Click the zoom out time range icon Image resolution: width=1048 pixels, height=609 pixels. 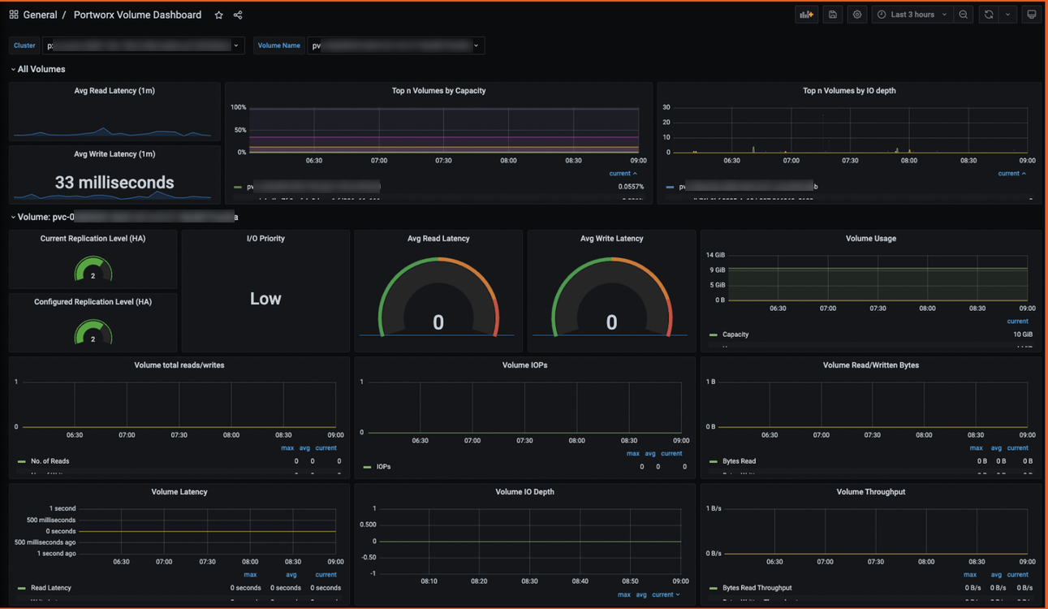click(x=964, y=15)
